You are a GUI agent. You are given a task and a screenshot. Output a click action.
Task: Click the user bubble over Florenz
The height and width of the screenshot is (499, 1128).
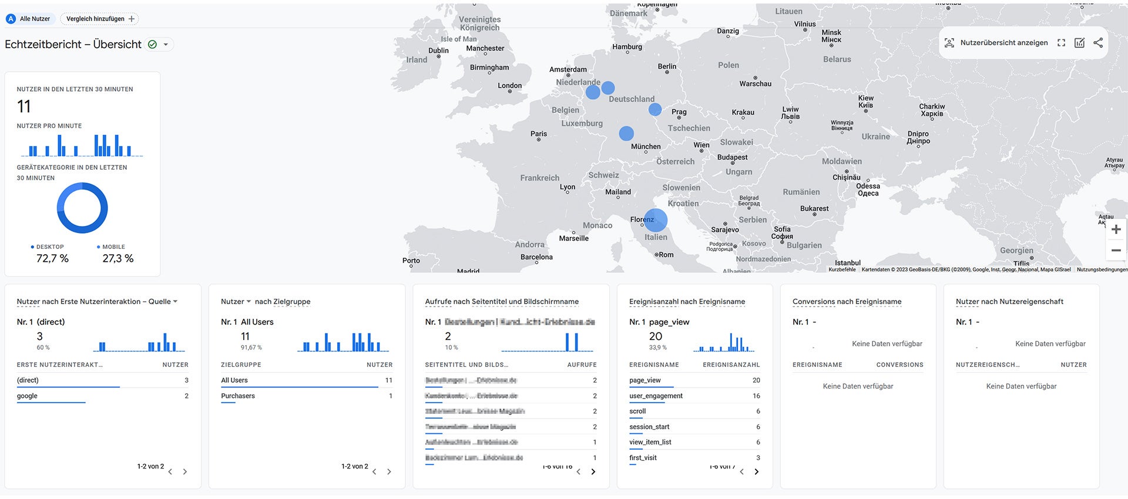point(656,220)
